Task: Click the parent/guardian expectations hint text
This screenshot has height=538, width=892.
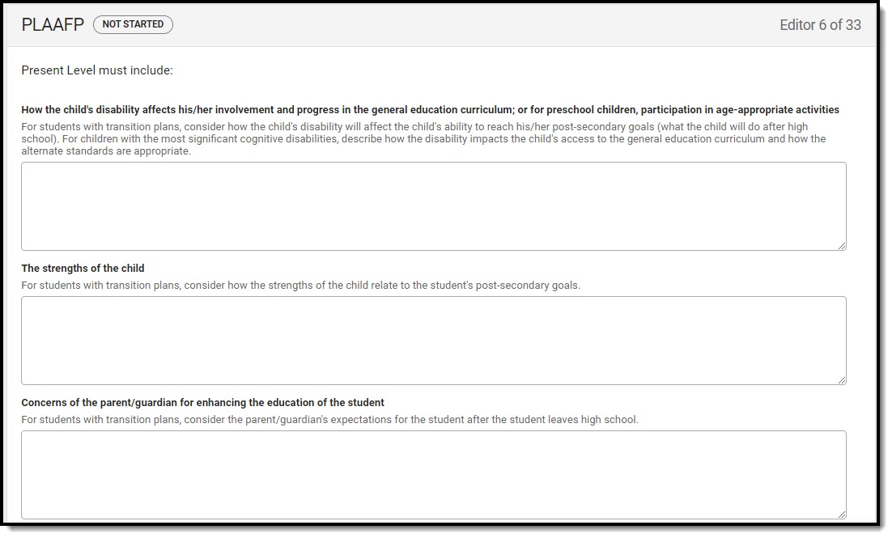Action: click(330, 420)
